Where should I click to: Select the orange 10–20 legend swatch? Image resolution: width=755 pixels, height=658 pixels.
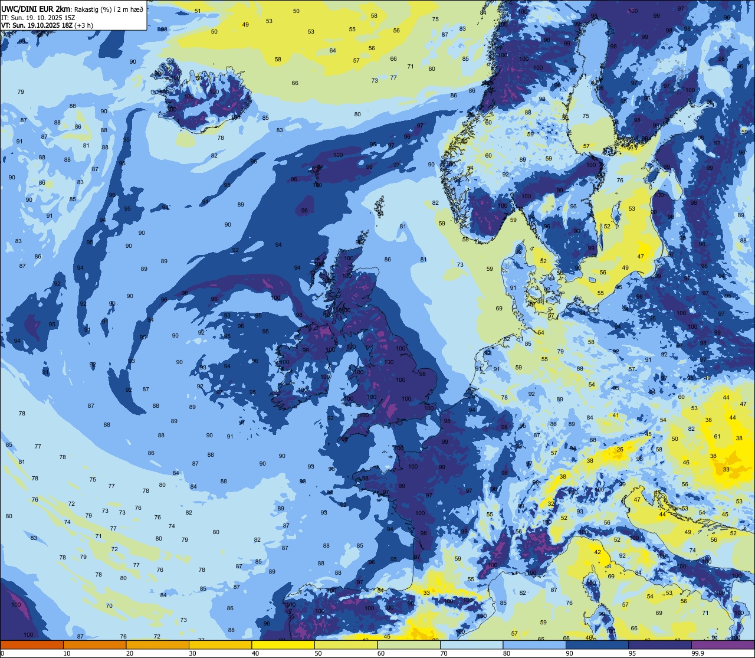click(94, 644)
